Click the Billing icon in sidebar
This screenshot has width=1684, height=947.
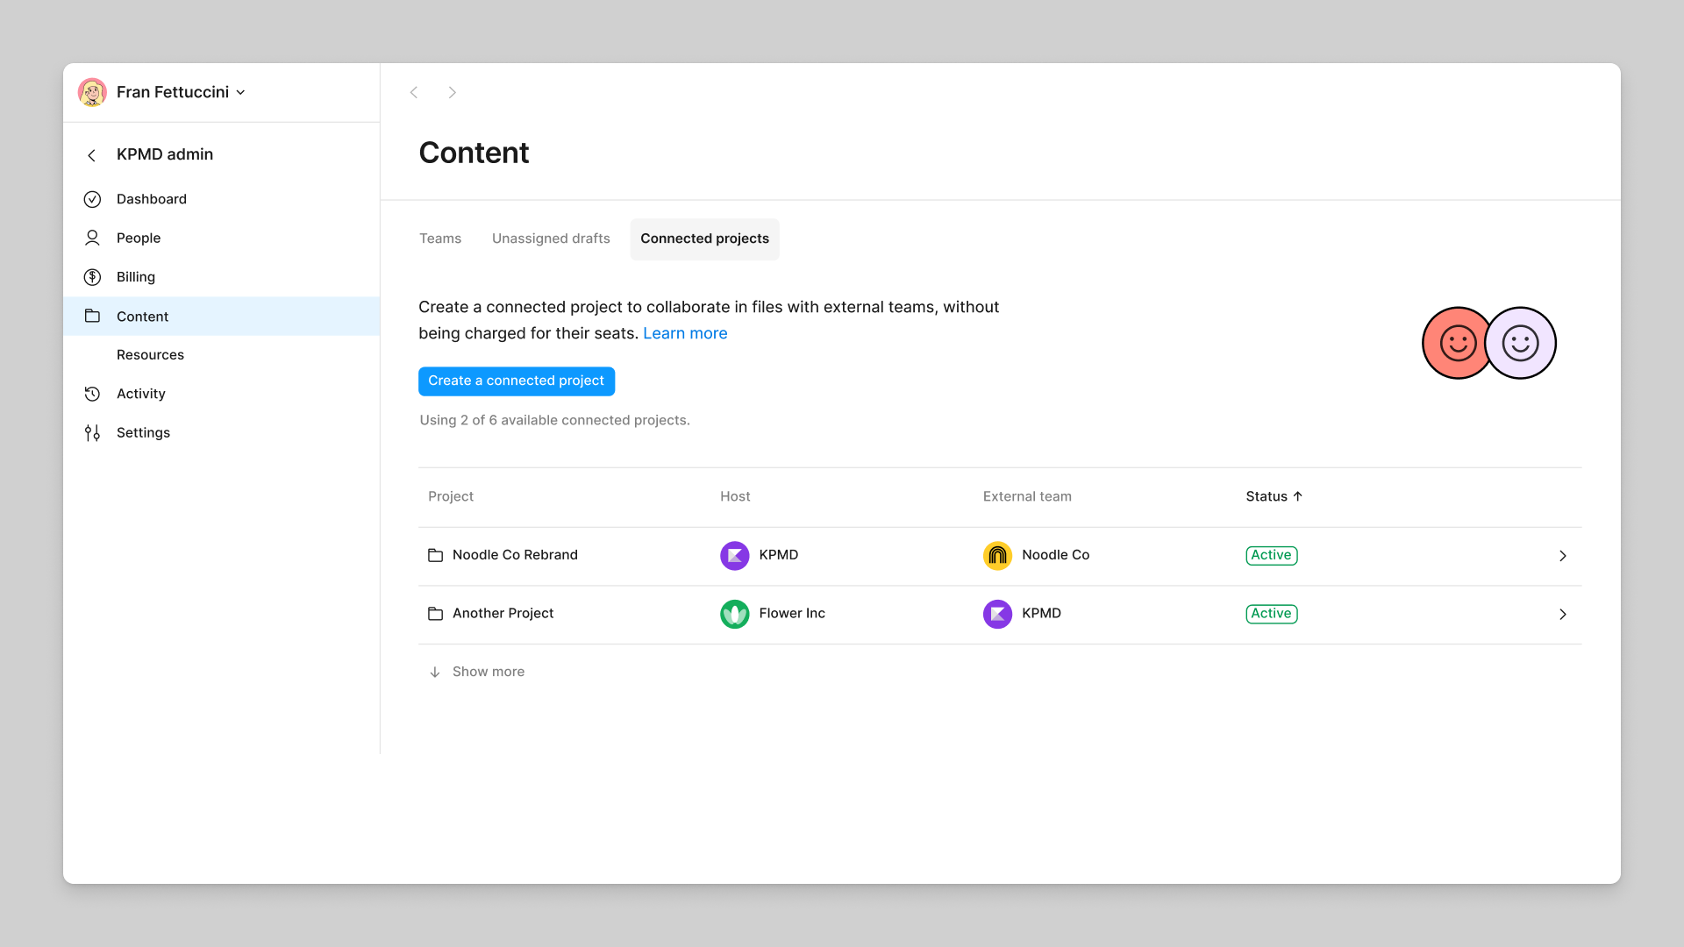coord(92,276)
